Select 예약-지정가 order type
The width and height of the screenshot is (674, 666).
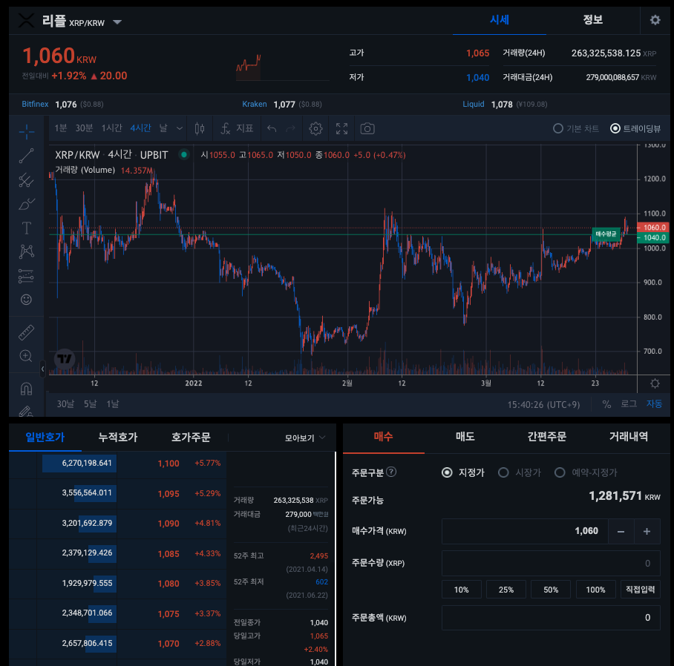(586, 472)
